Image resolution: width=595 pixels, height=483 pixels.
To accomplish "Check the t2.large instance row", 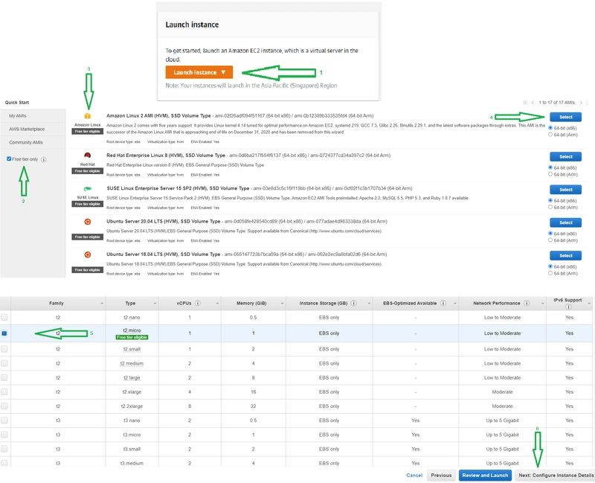I will point(4,377).
